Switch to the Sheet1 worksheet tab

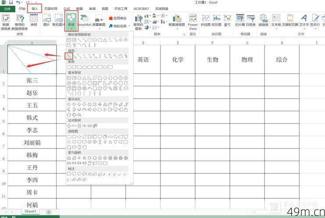[30, 211]
